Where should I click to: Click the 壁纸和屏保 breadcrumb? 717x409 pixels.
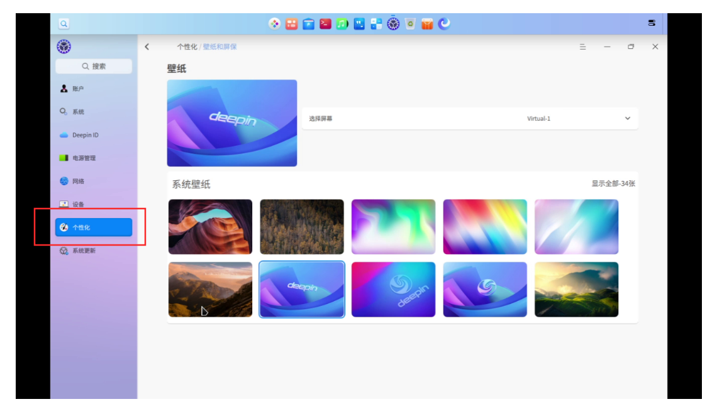(x=220, y=46)
